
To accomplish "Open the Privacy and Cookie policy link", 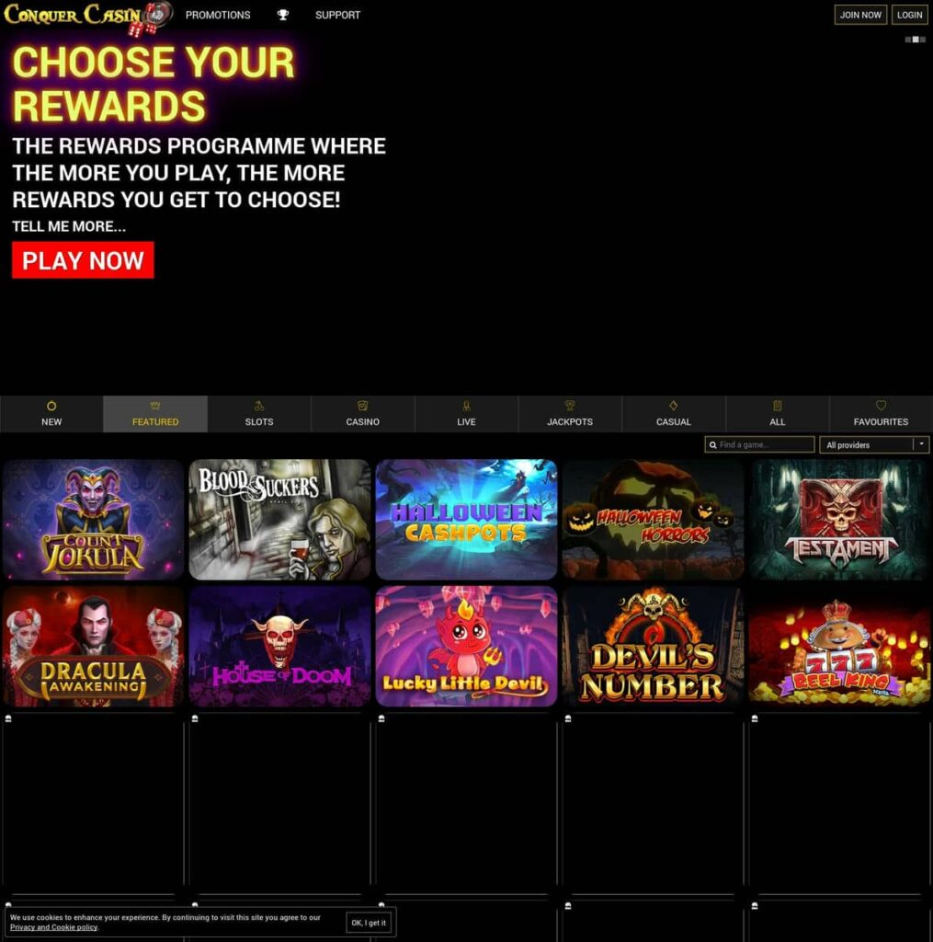I will 54,927.
